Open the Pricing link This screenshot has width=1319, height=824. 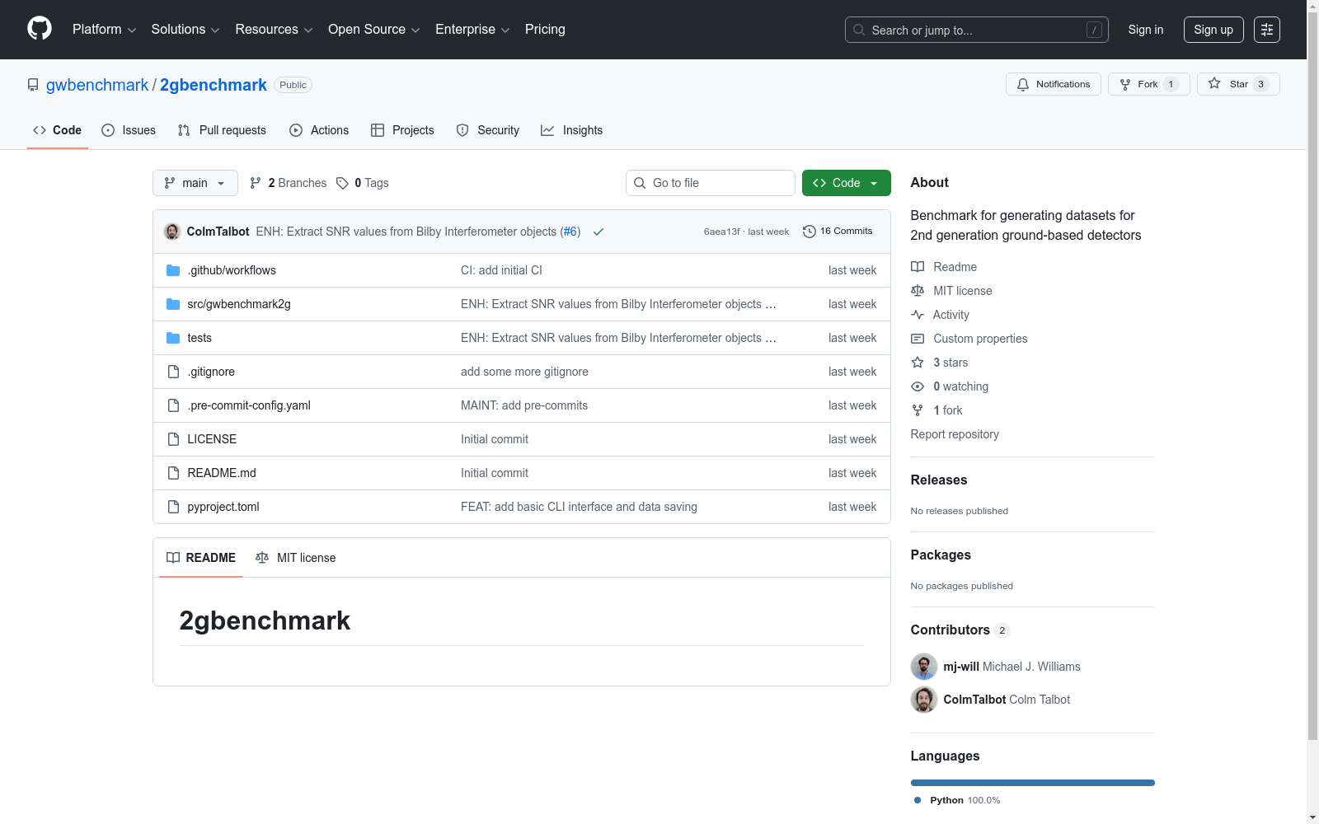[x=545, y=30]
